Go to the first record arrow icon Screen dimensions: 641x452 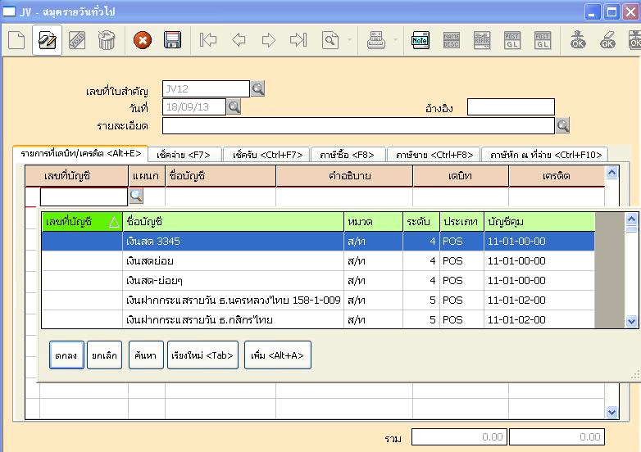[x=208, y=41]
